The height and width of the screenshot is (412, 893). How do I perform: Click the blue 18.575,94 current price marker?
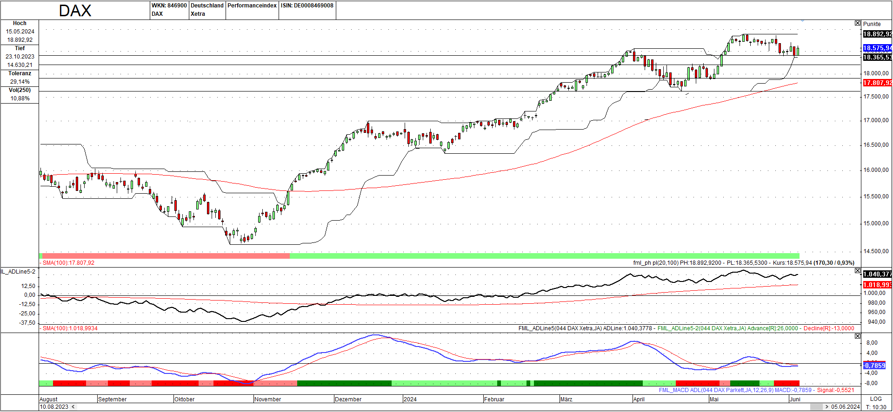pyautogui.click(x=878, y=48)
